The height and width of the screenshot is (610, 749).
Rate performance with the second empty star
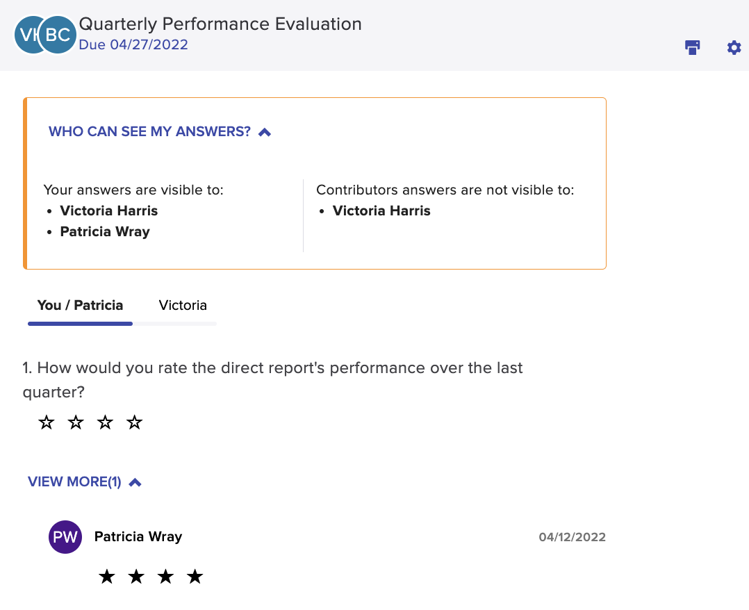tap(76, 422)
